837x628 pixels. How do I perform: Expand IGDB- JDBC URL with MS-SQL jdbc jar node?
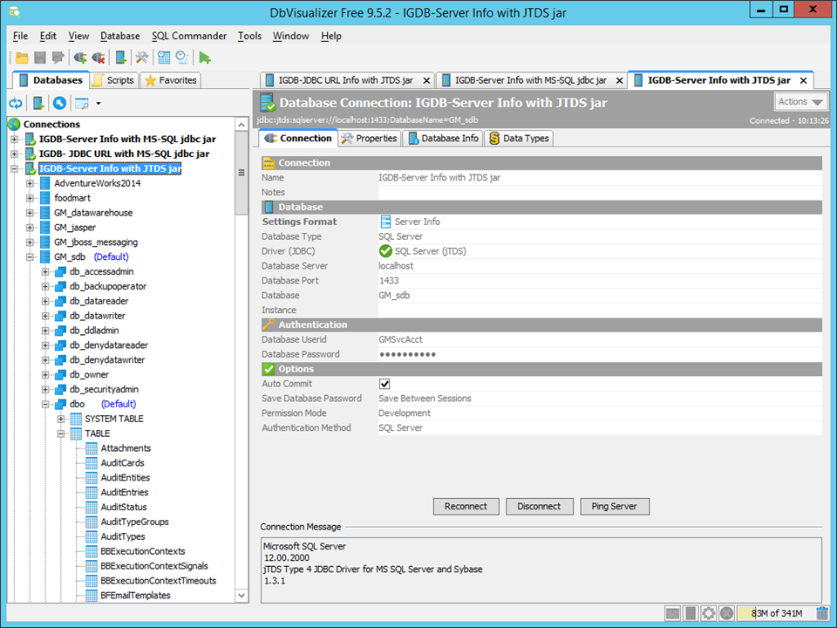click(x=15, y=154)
